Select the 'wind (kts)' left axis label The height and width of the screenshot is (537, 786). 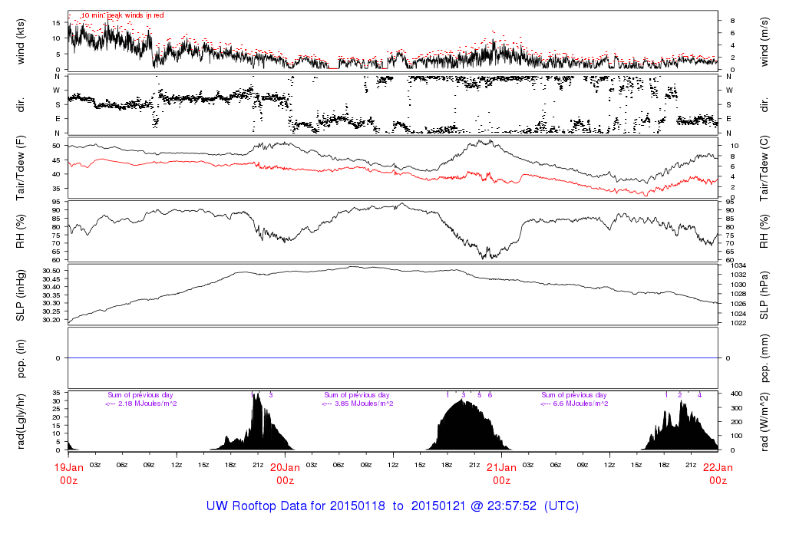coord(21,41)
